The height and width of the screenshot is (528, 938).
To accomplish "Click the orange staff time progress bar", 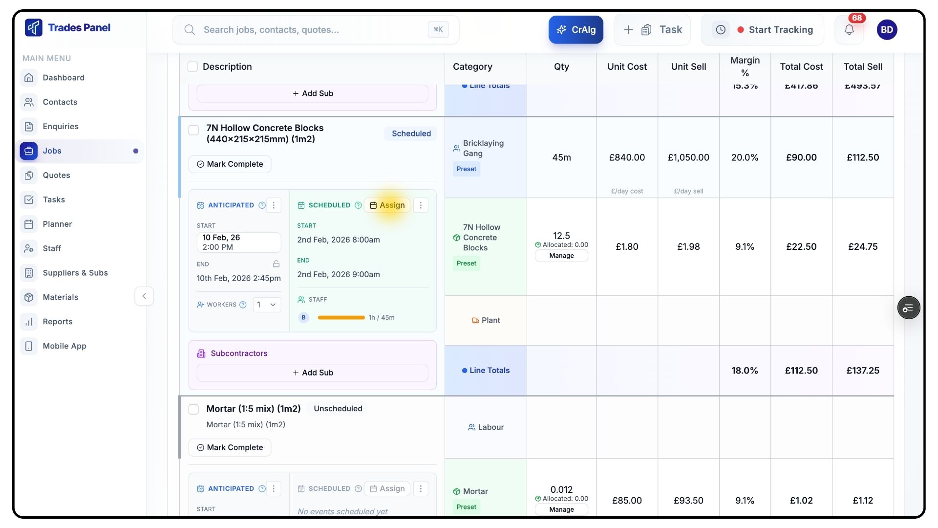I will [341, 318].
